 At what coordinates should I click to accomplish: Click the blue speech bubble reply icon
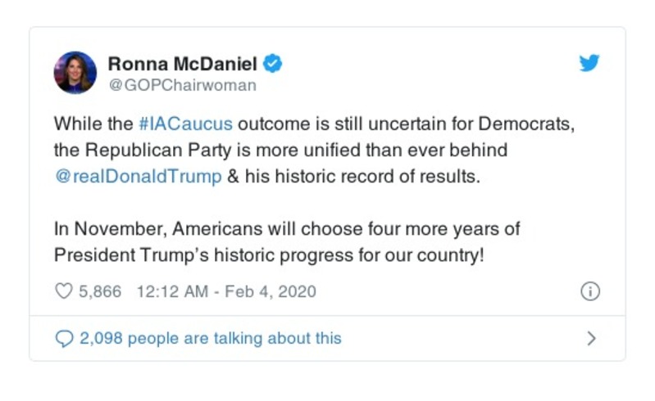(63, 338)
